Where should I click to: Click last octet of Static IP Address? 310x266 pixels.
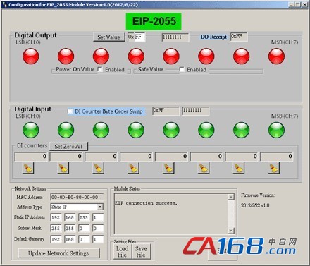click(98, 217)
